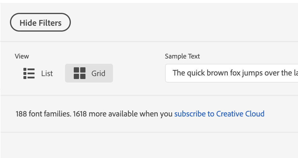Click the List view bullet-lines icon
298x158 pixels.
pyautogui.click(x=29, y=73)
